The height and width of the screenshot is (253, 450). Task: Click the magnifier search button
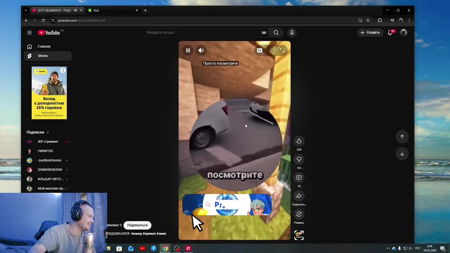tap(276, 32)
